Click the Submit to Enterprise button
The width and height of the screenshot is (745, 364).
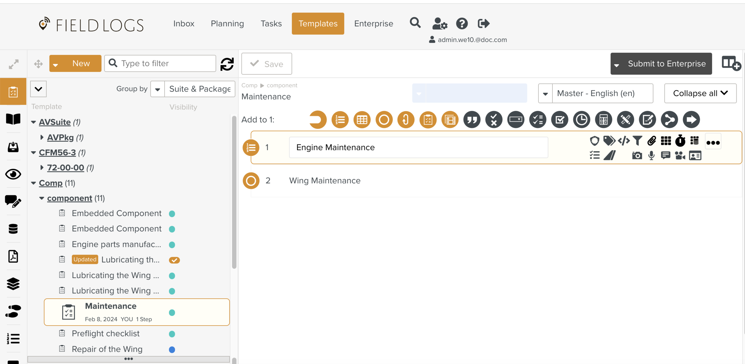click(x=666, y=64)
